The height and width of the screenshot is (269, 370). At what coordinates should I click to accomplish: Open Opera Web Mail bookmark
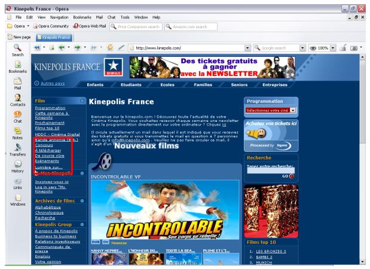point(90,26)
